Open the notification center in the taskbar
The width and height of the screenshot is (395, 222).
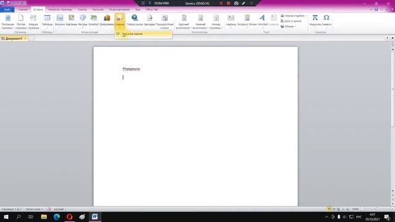(387, 217)
